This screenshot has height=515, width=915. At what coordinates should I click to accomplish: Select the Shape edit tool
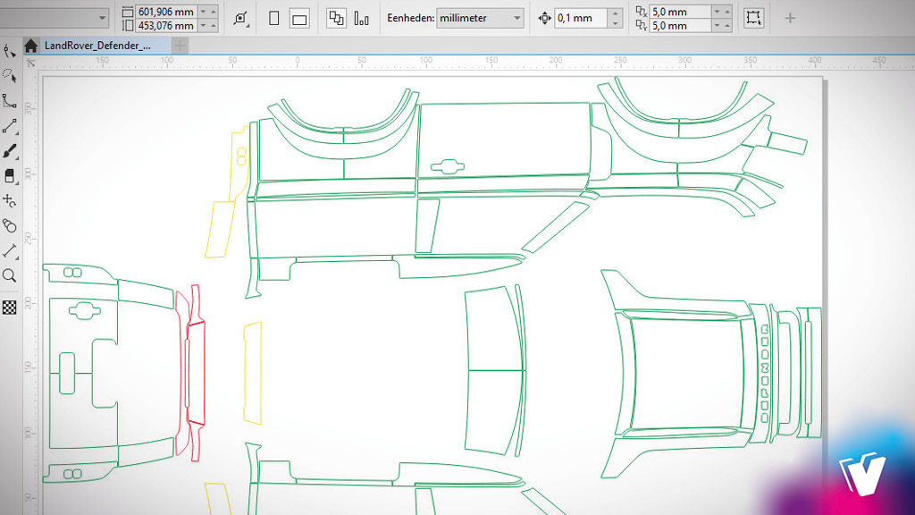(x=10, y=51)
